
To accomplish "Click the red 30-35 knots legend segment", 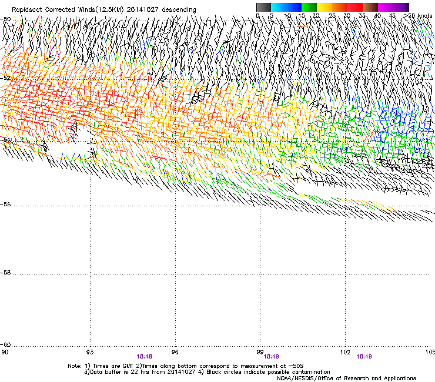I will coord(355,7).
